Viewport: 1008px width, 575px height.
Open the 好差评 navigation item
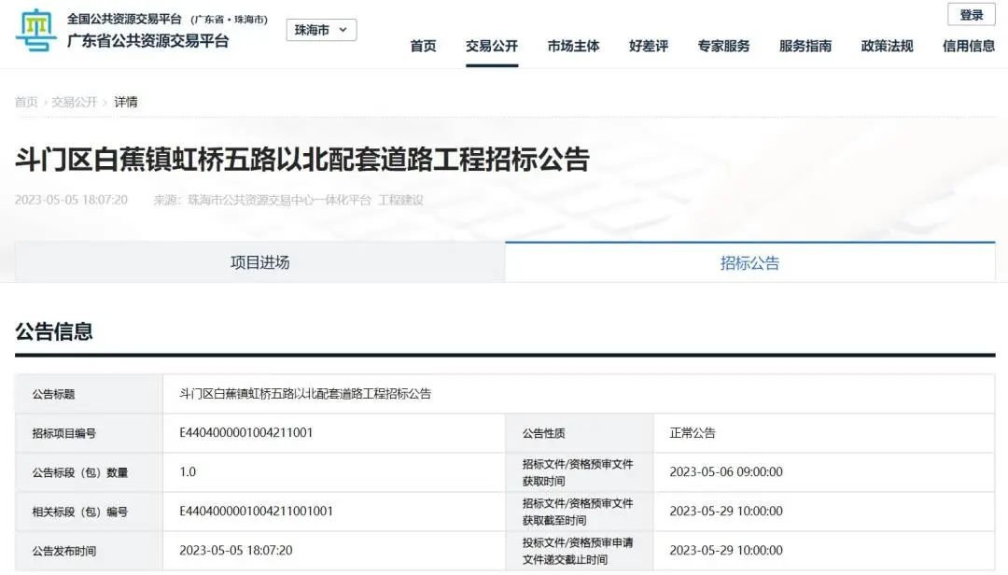pos(649,46)
